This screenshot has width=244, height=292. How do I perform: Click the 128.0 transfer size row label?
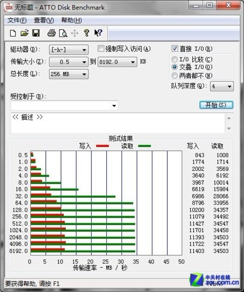(x=20, y=209)
